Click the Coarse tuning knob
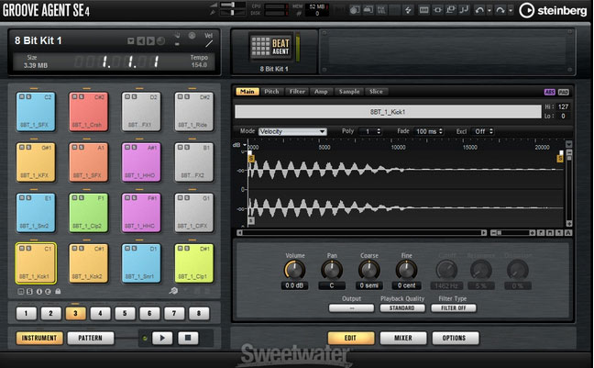The image size is (594, 368). (369, 270)
